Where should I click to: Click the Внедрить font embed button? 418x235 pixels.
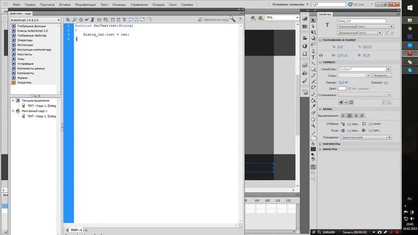coord(381,76)
